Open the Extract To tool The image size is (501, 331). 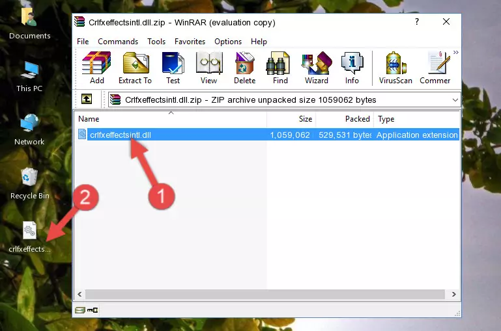(135, 68)
